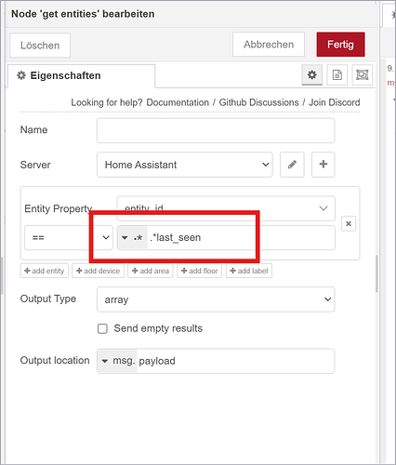Viewport: 396px width, 465px height.
Task: Click add device button
Action: (98, 271)
